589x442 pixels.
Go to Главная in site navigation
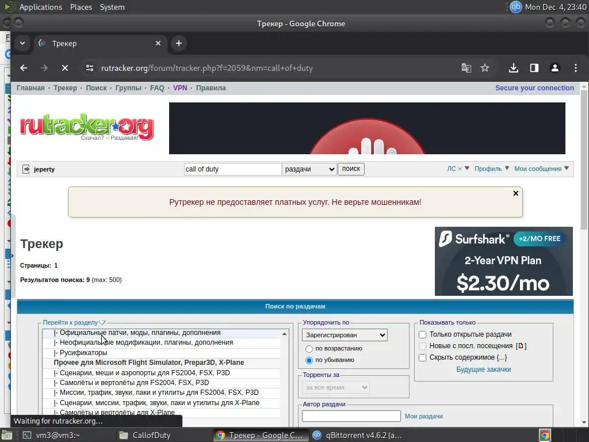30,88
